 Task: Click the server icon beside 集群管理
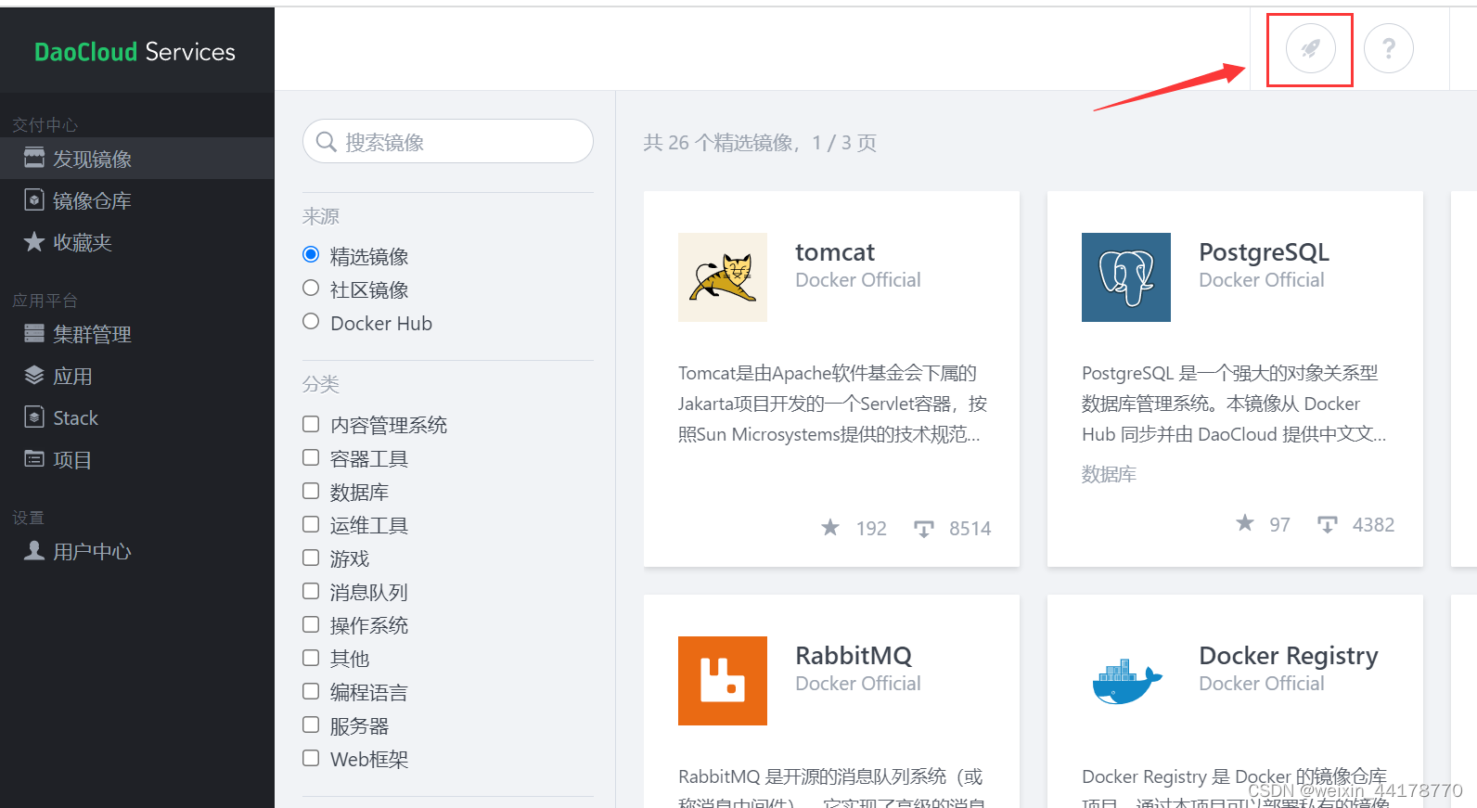(34, 333)
